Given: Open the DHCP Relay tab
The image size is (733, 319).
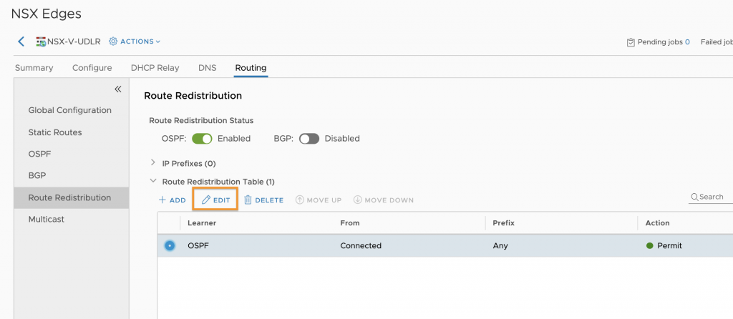Looking at the screenshot, I should (155, 68).
